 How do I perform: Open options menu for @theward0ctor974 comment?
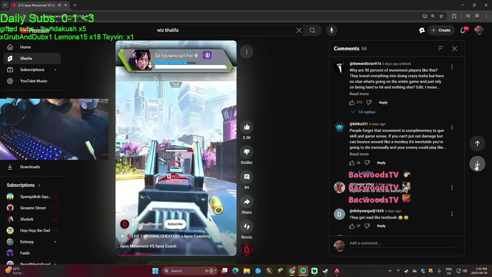(x=452, y=67)
